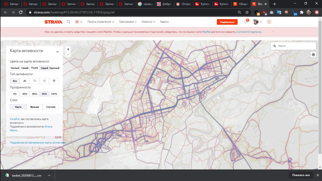Open the Chrome extensions puzzle icon
Screen dimensions: 322x181
click(302, 12)
